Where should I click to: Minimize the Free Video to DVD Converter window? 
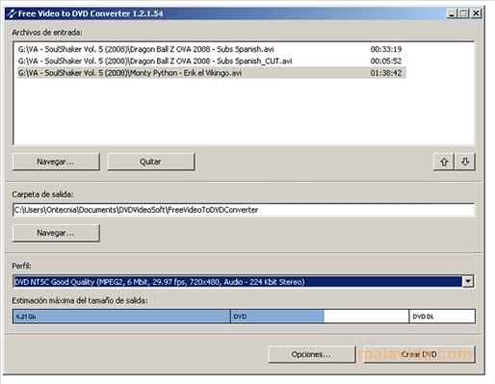click(x=452, y=13)
